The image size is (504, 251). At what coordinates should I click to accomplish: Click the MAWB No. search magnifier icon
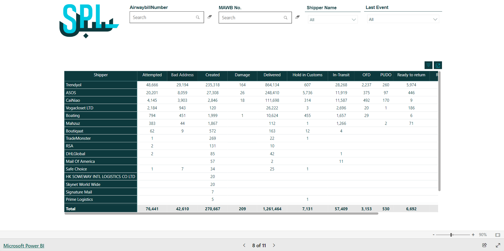pos(286,18)
